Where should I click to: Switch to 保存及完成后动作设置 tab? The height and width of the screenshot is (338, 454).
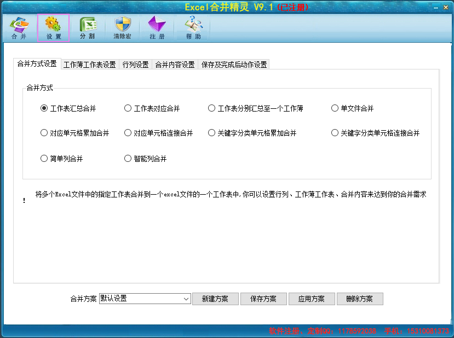click(234, 65)
